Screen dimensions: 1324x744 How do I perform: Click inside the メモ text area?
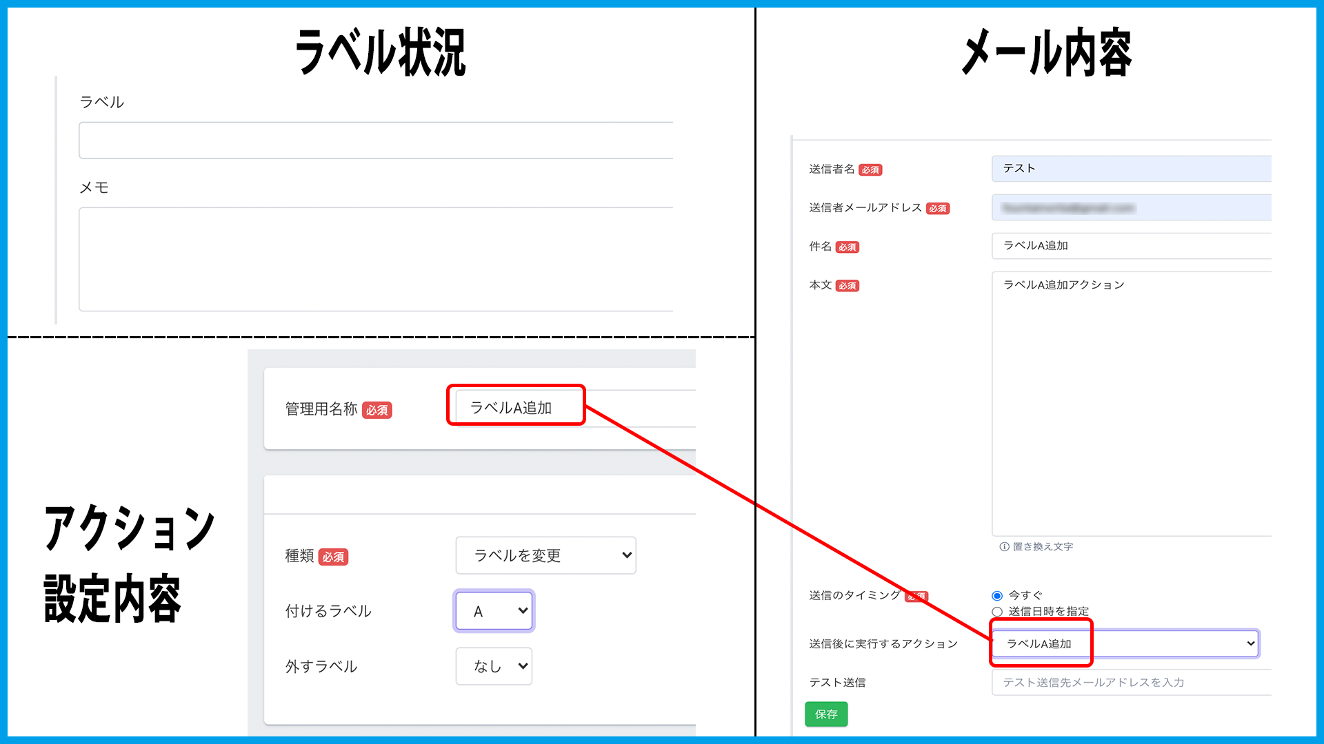pyautogui.click(x=376, y=259)
